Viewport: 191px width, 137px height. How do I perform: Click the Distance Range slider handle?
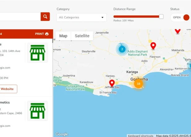[x=161, y=17]
